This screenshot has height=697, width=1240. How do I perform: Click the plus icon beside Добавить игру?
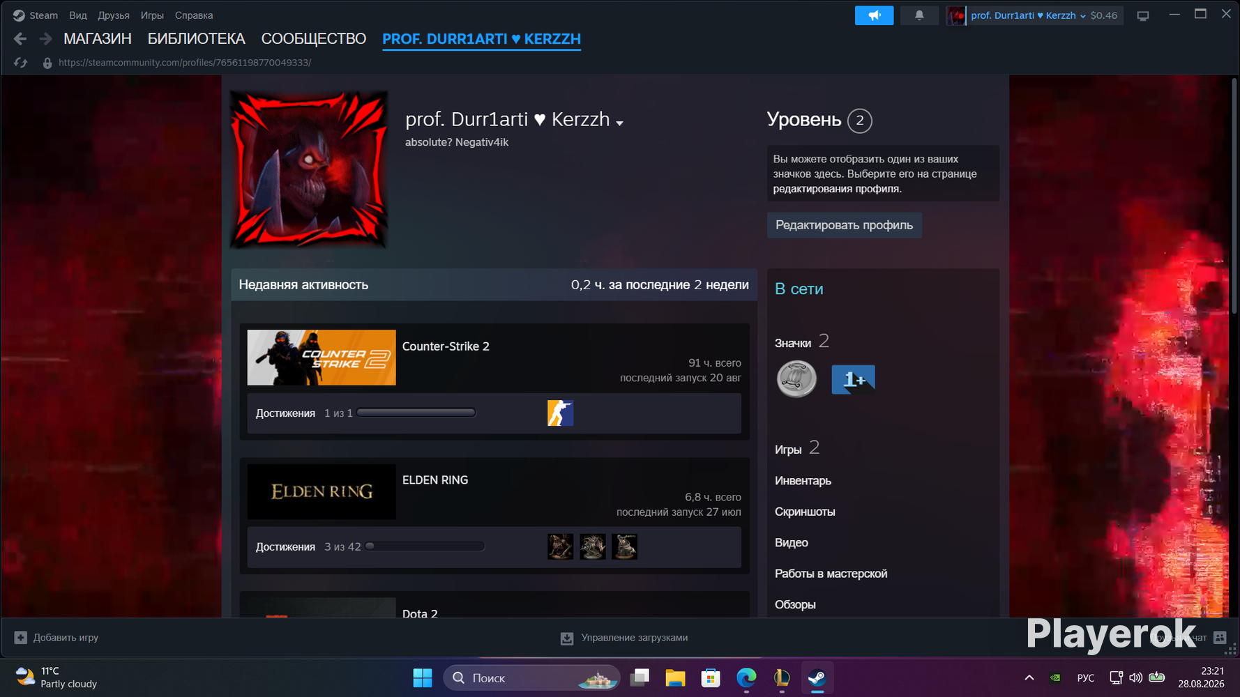point(21,638)
